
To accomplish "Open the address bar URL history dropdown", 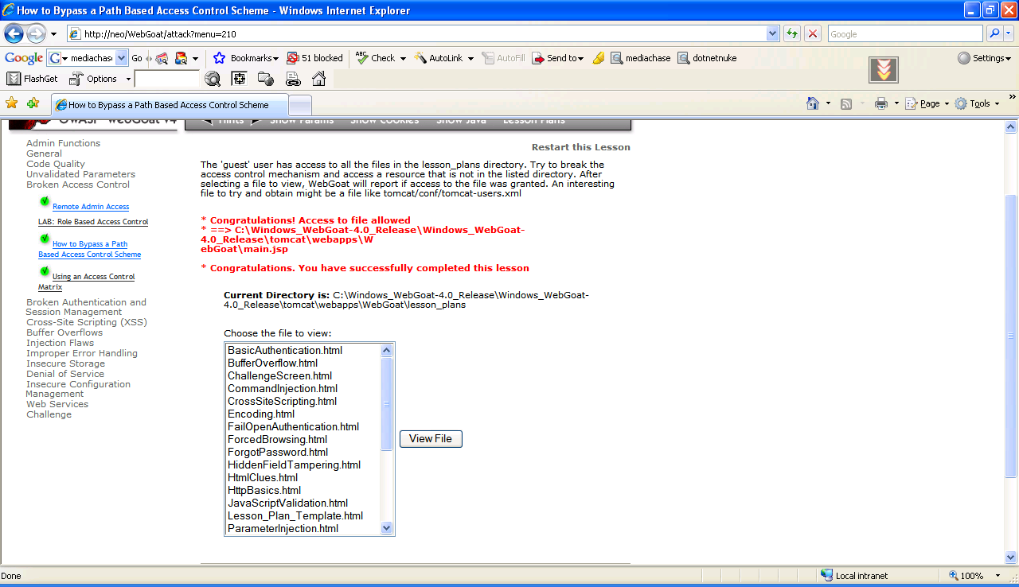I will [x=772, y=34].
